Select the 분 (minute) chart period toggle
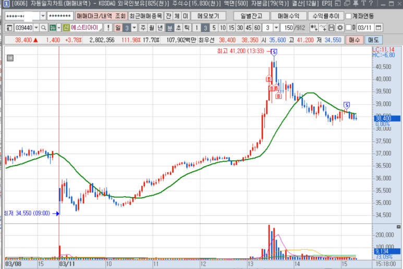 pyautogui.click(x=169, y=27)
